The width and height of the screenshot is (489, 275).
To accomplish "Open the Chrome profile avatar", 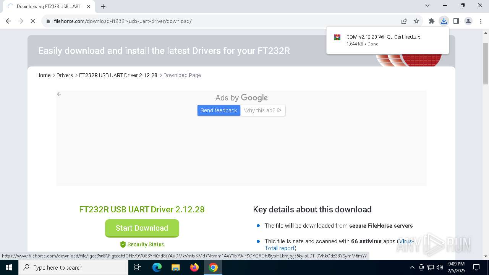I will click(468, 21).
